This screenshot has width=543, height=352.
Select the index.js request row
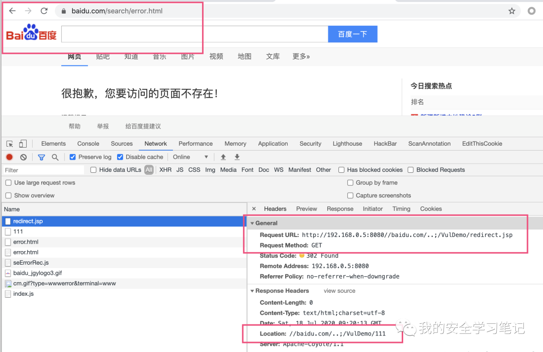[x=124, y=294]
